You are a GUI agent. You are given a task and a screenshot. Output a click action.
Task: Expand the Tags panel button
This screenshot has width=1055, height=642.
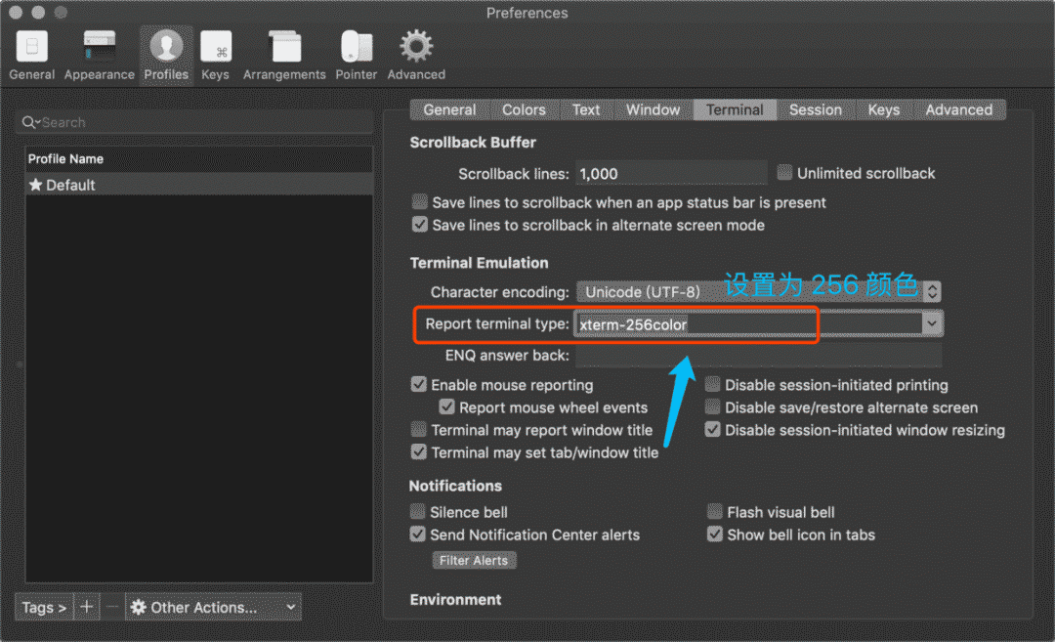point(44,607)
